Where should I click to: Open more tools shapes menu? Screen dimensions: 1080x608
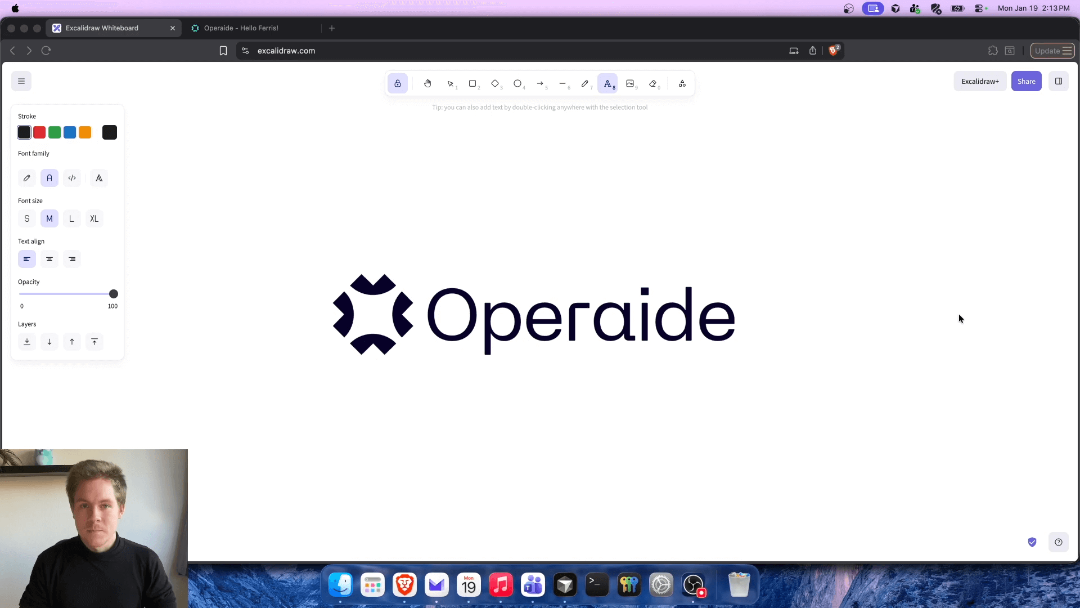(682, 83)
